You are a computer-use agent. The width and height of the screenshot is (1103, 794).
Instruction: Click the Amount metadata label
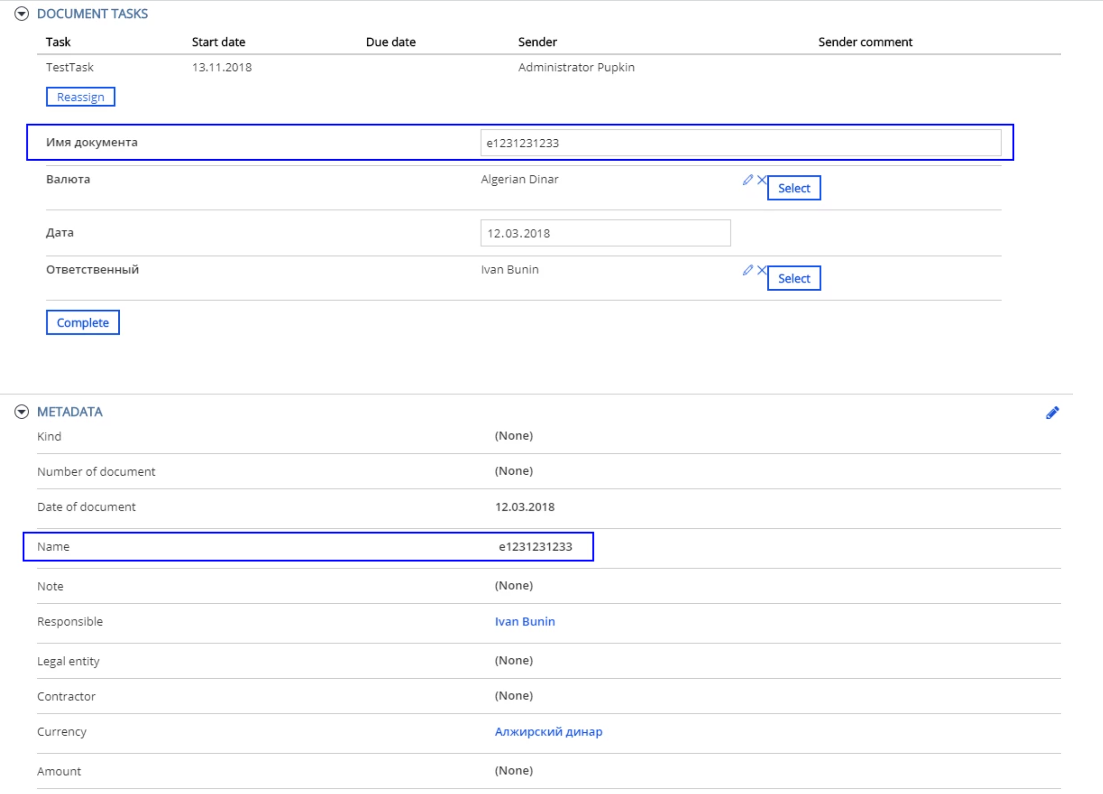tap(59, 772)
